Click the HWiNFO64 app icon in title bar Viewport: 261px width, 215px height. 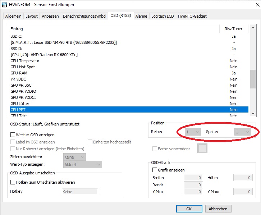(x=4, y=5)
